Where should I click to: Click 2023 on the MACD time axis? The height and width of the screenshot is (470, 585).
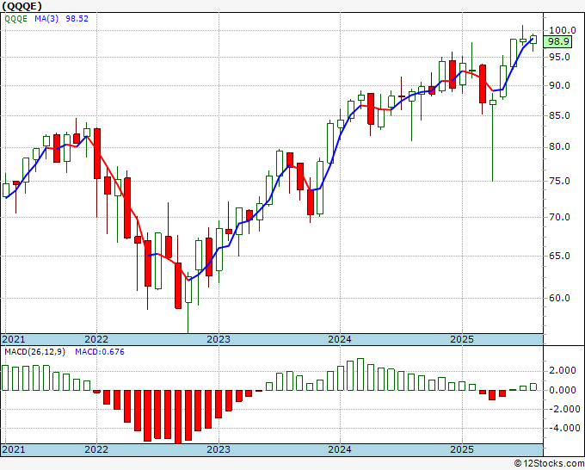219,449
